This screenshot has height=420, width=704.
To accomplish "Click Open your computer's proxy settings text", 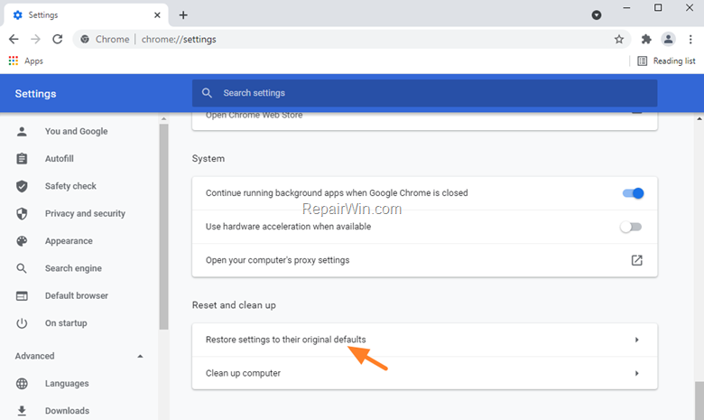I will [277, 260].
